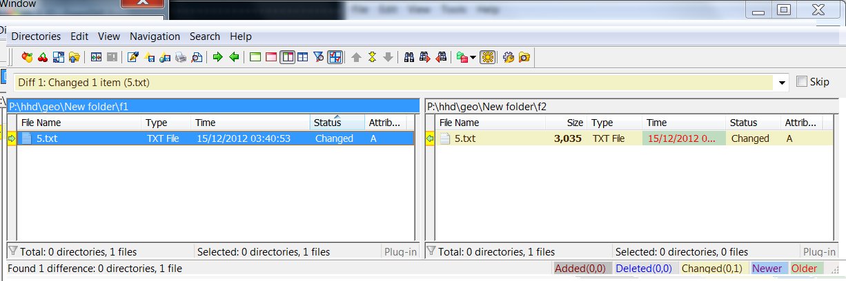Click the pencil edit toolbar icon
Image resolution: width=846 pixels, height=281 pixels.
[x=134, y=57]
